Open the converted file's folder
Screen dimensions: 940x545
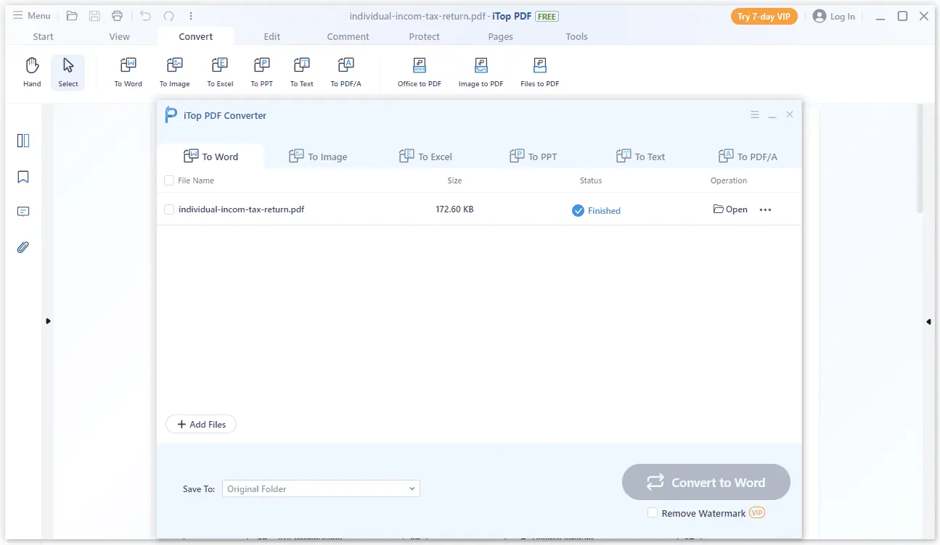(730, 209)
